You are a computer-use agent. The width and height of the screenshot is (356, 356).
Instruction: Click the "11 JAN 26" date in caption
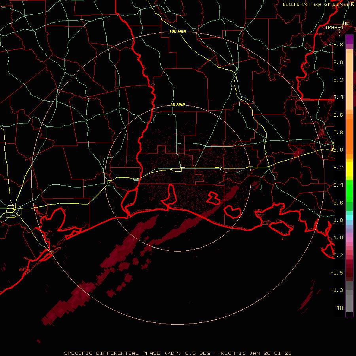point(255,353)
